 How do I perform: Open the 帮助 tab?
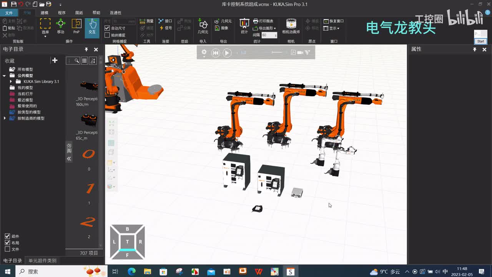[96, 13]
